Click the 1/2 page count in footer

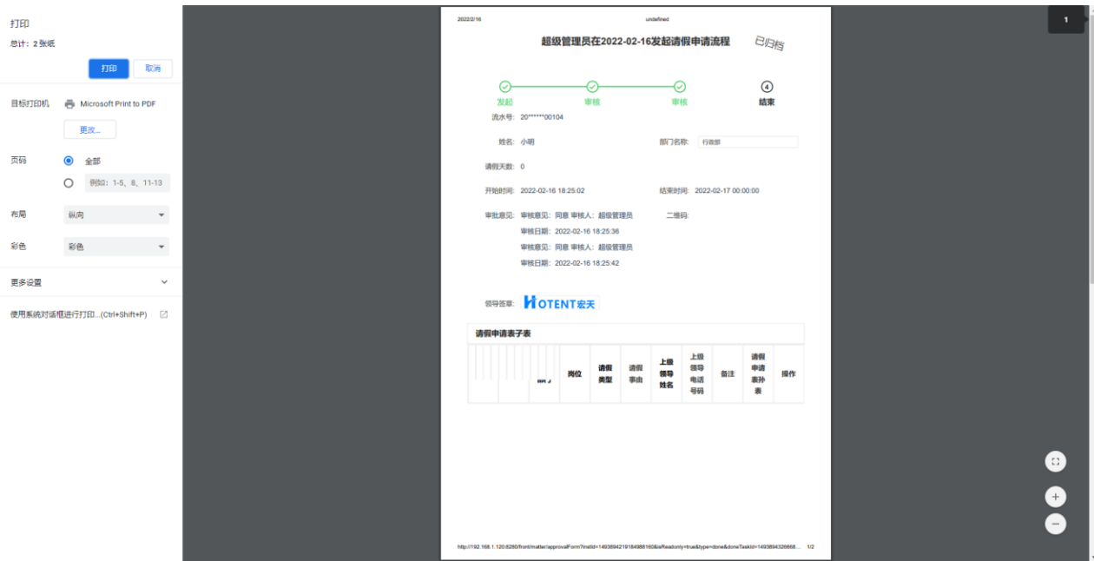pos(810,547)
